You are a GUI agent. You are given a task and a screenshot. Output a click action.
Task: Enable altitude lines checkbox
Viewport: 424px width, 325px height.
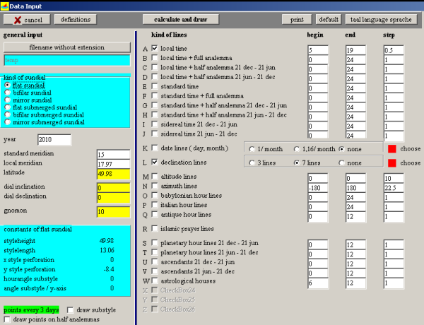[154, 176]
